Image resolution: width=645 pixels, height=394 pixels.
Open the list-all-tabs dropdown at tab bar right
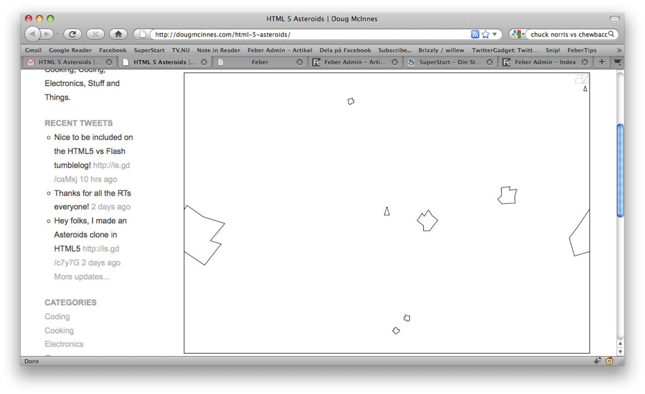pyautogui.click(x=617, y=61)
